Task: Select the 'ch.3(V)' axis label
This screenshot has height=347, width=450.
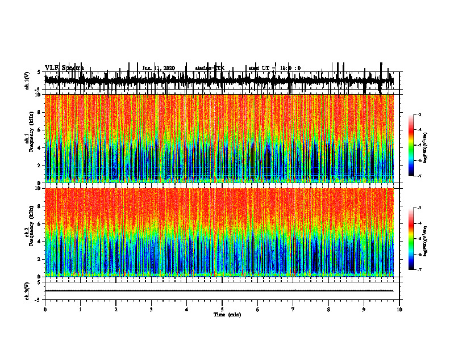Action: pos(27,291)
